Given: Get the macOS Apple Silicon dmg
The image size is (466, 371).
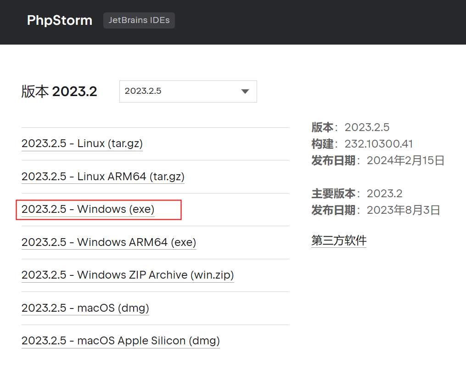Looking at the screenshot, I should pos(120,341).
